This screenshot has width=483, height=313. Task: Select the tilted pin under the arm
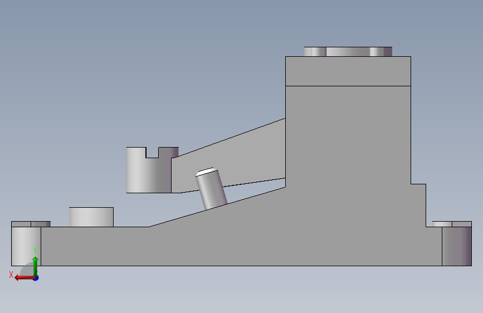[x=211, y=189]
